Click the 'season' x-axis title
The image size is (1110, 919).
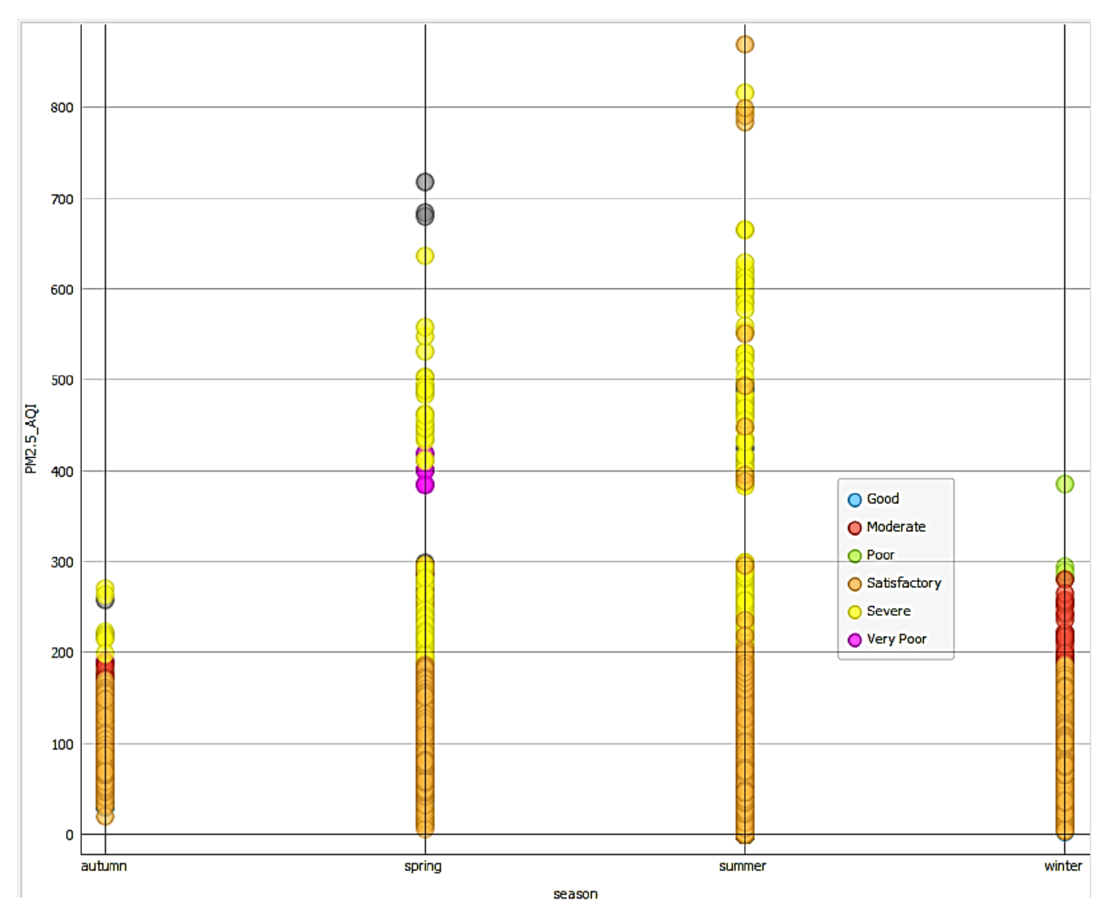pos(575,894)
